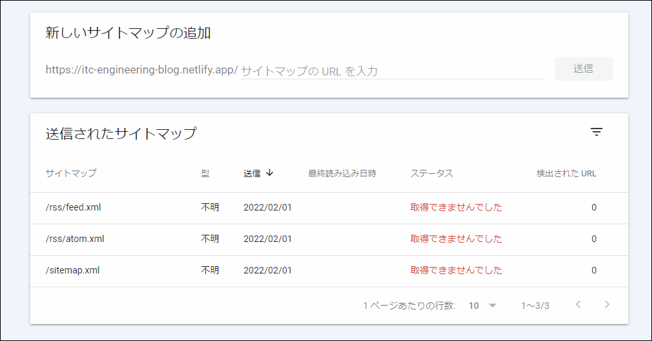Click the 送信されたサイトマップ heading
652x341 pixels.
pos(121,134)
